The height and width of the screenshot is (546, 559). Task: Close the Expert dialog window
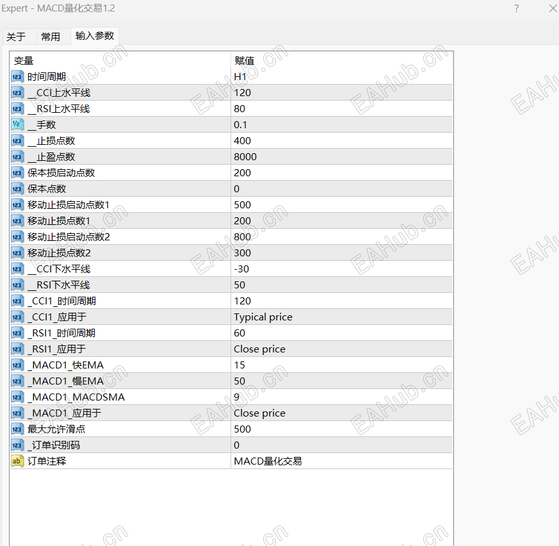pyautogui.click(x=553, y=8)
